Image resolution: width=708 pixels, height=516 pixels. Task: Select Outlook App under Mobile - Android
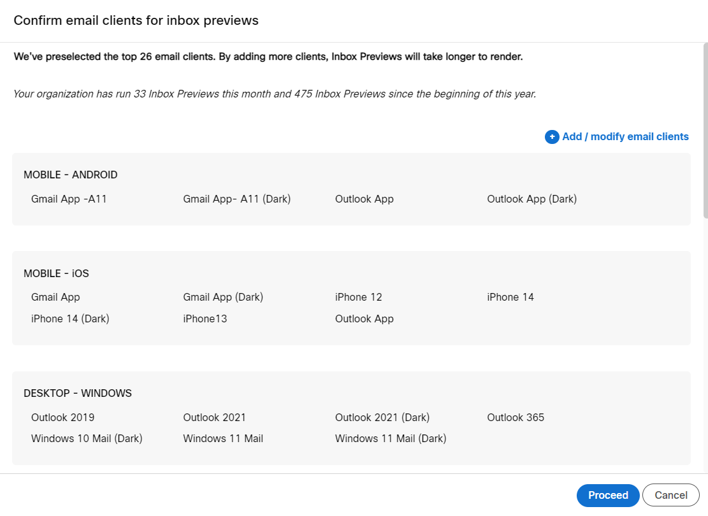coord(364,199)
